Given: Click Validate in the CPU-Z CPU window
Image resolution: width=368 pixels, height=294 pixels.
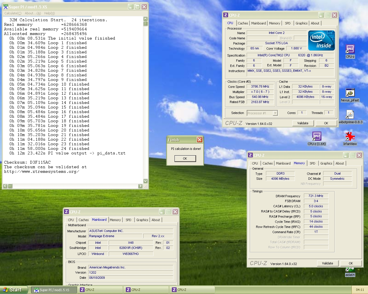Looking at the screenshot, I should tap(303, 123).
